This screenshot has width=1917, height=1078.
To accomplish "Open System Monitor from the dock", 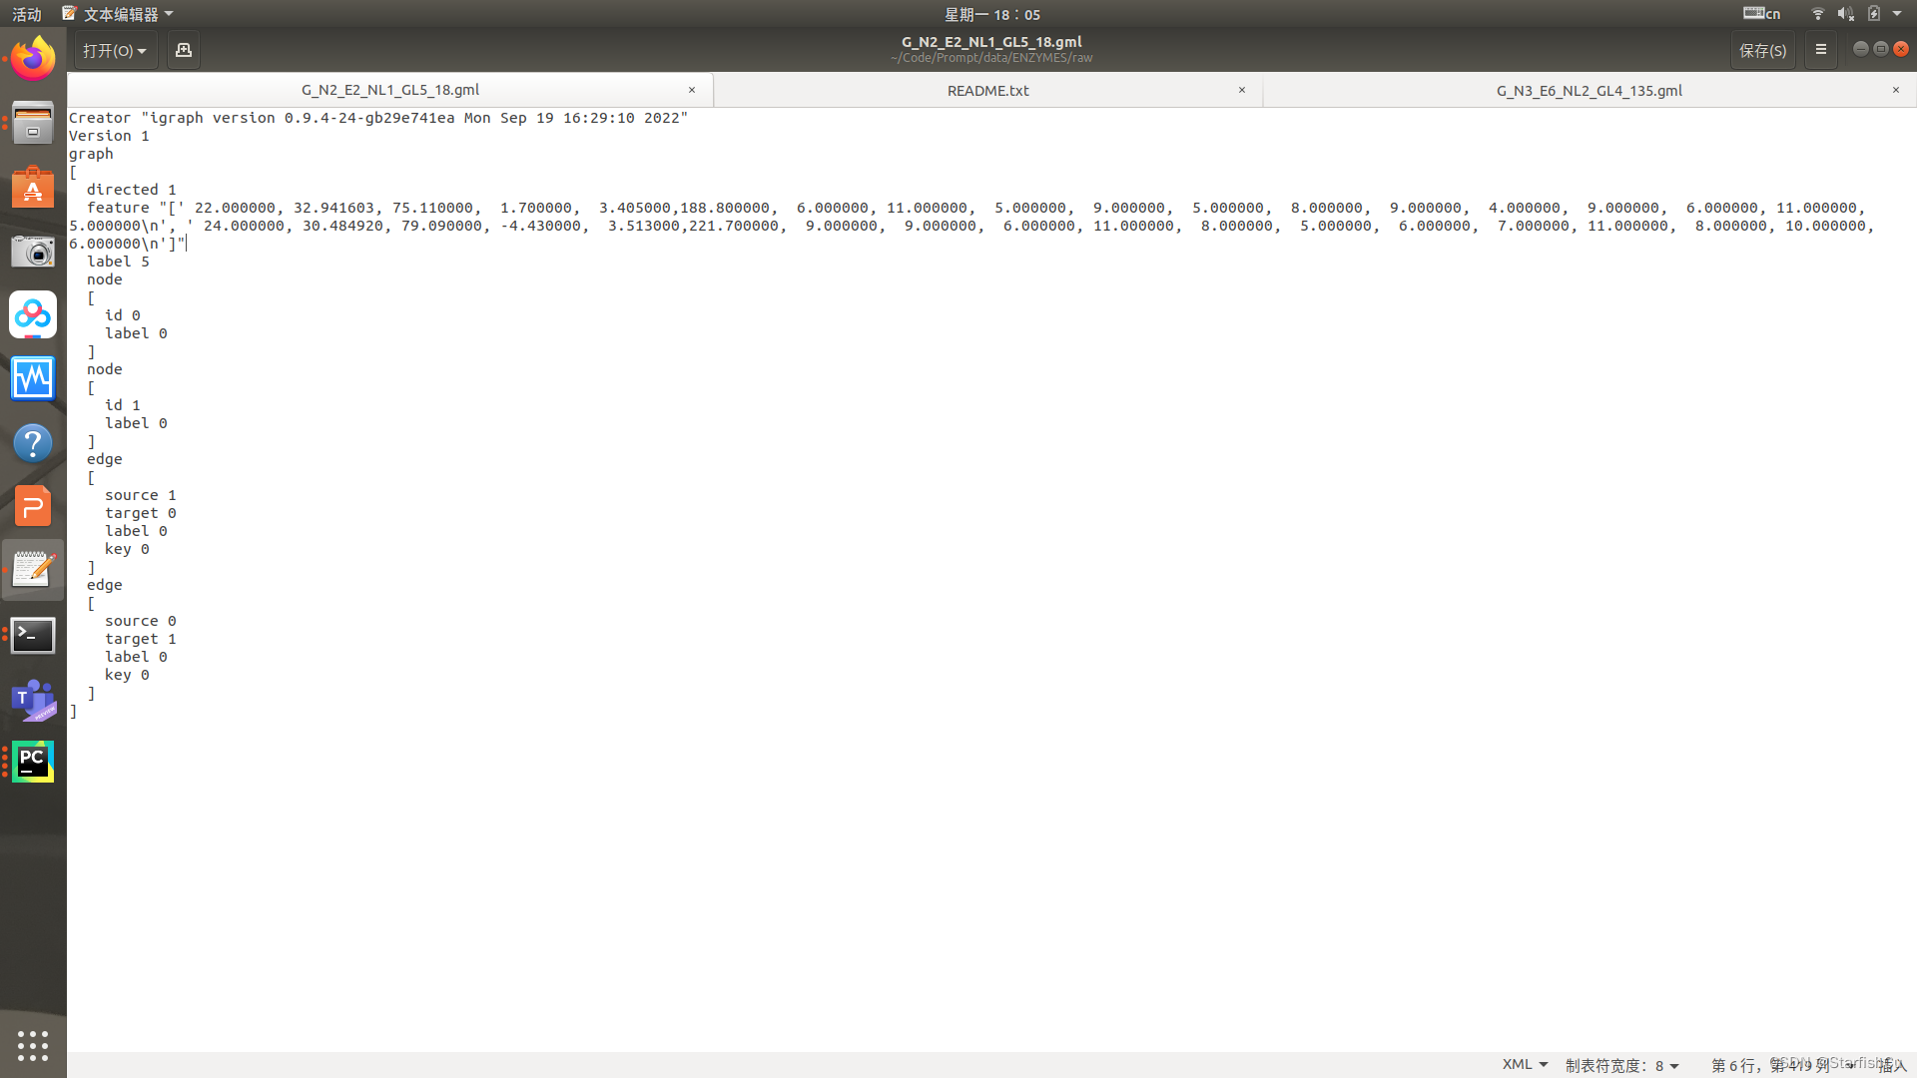I will (x=33, y=378).
